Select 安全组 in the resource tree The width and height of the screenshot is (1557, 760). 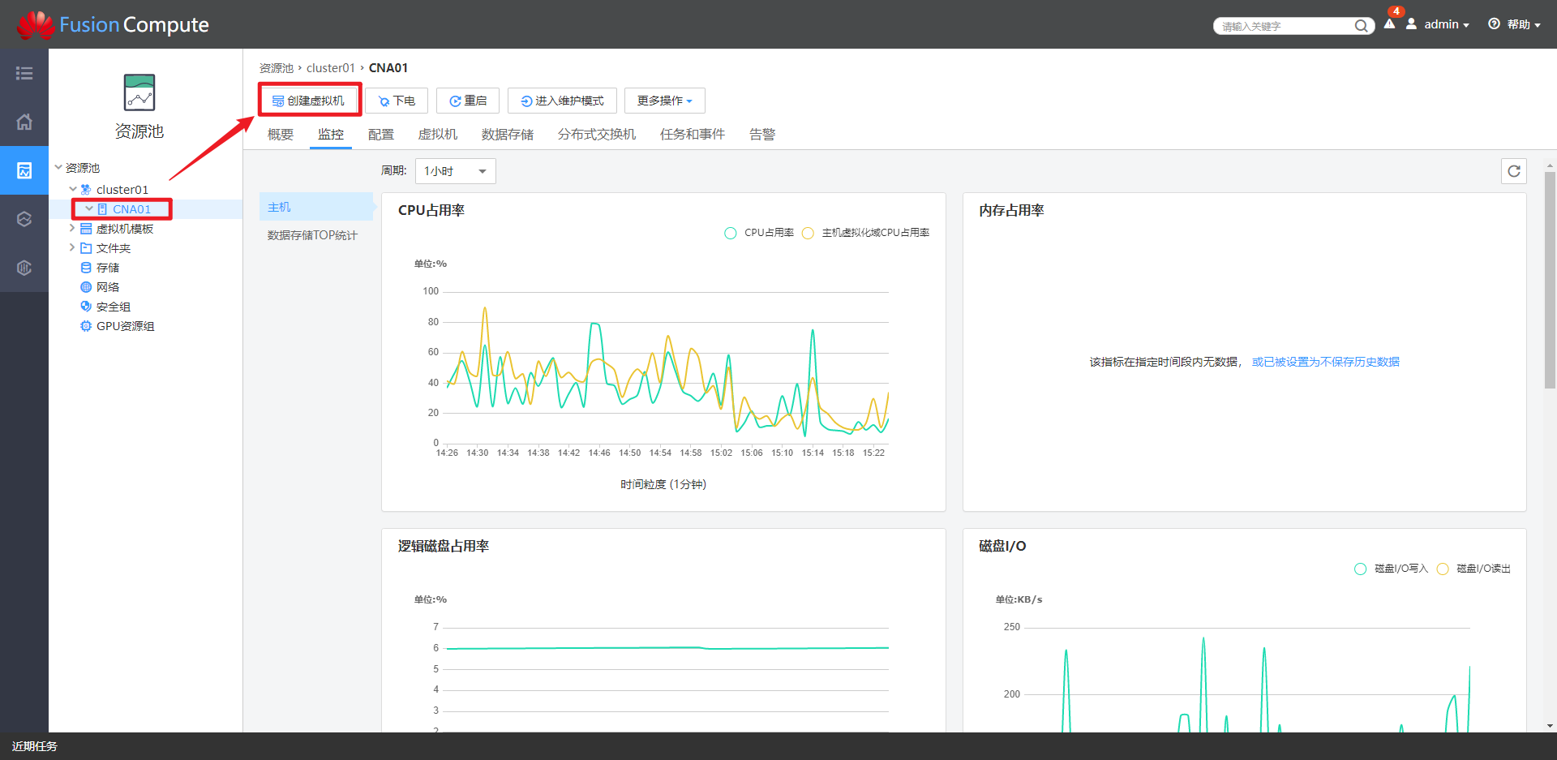coord(114,307)
